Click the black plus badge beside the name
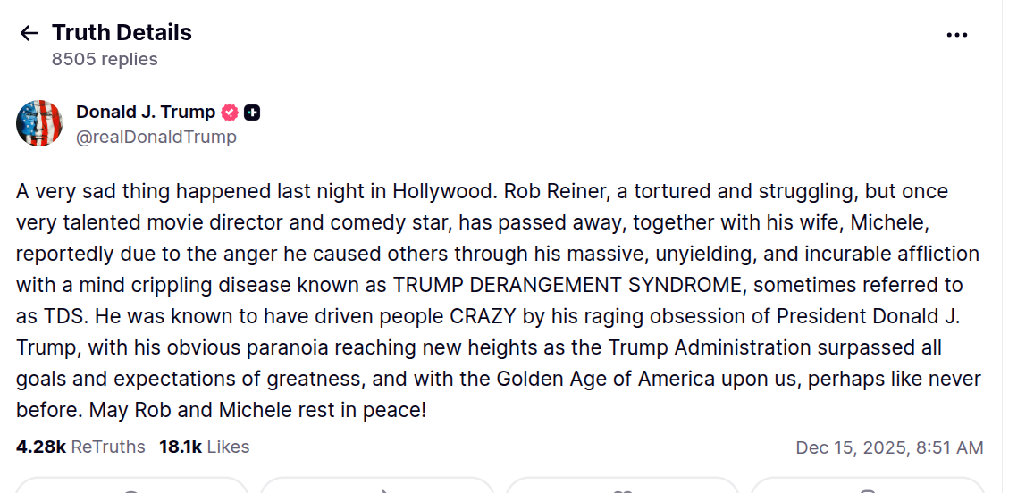1034x493 pixels. pyautogui.click(x=252, y=113)
